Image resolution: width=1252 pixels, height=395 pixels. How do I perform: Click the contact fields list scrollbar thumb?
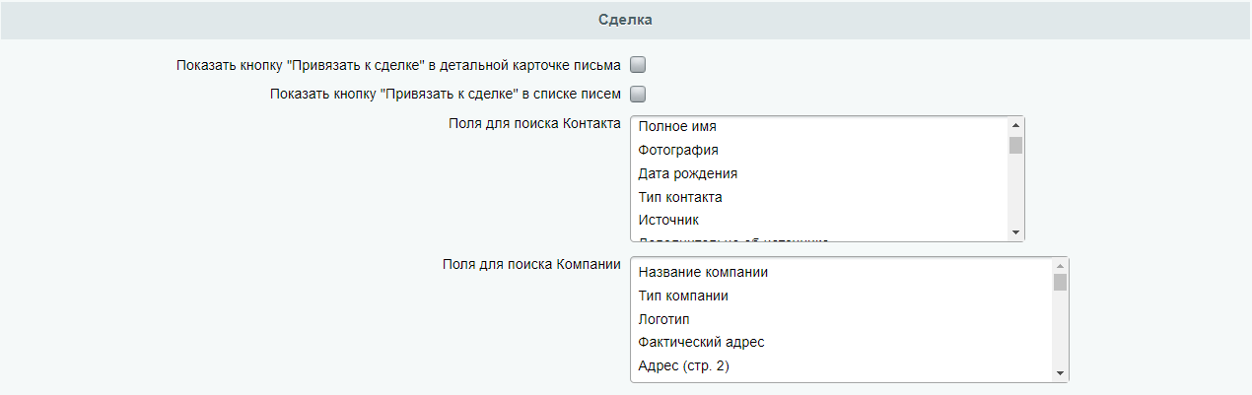coord(1015,146)
